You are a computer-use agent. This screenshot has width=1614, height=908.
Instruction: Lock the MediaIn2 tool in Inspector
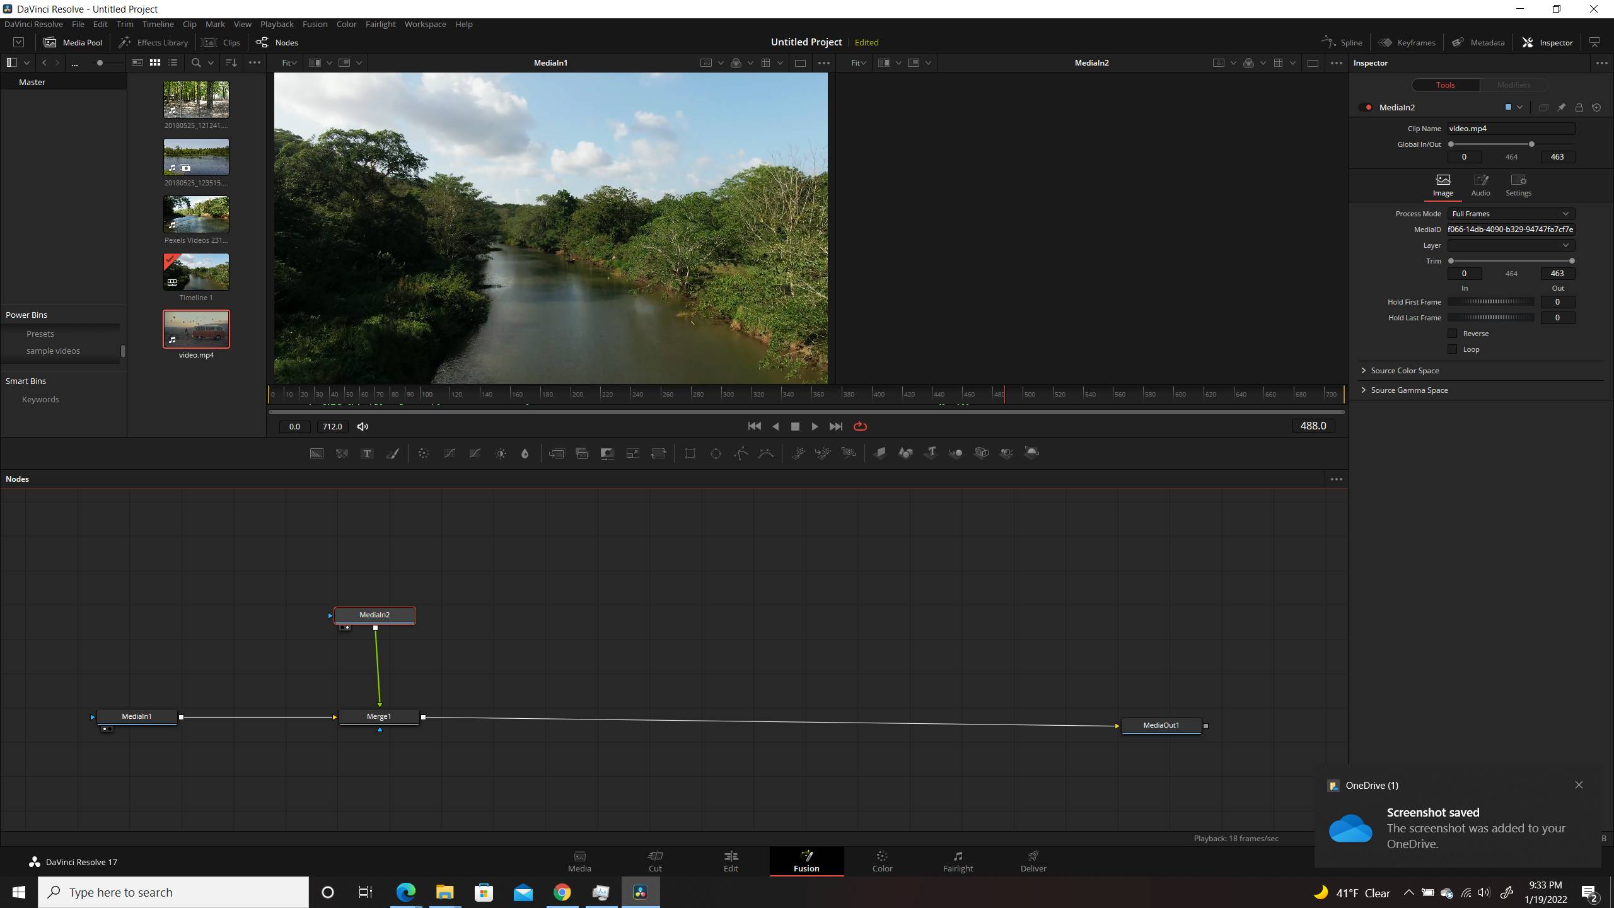pos(1579,107)
